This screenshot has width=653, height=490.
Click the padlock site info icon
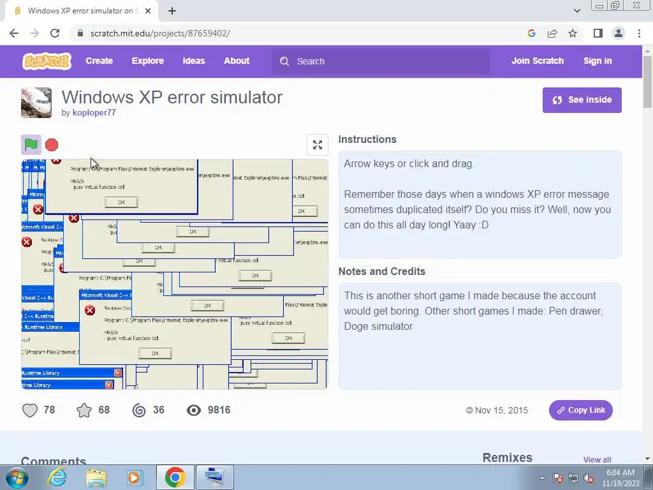(80, 33)
